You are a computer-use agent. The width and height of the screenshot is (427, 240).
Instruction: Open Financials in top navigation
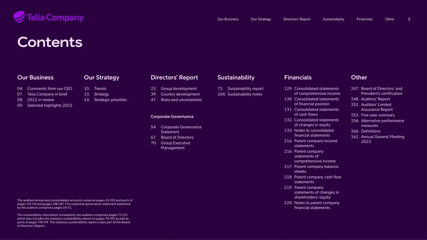[x=365, y=19]
